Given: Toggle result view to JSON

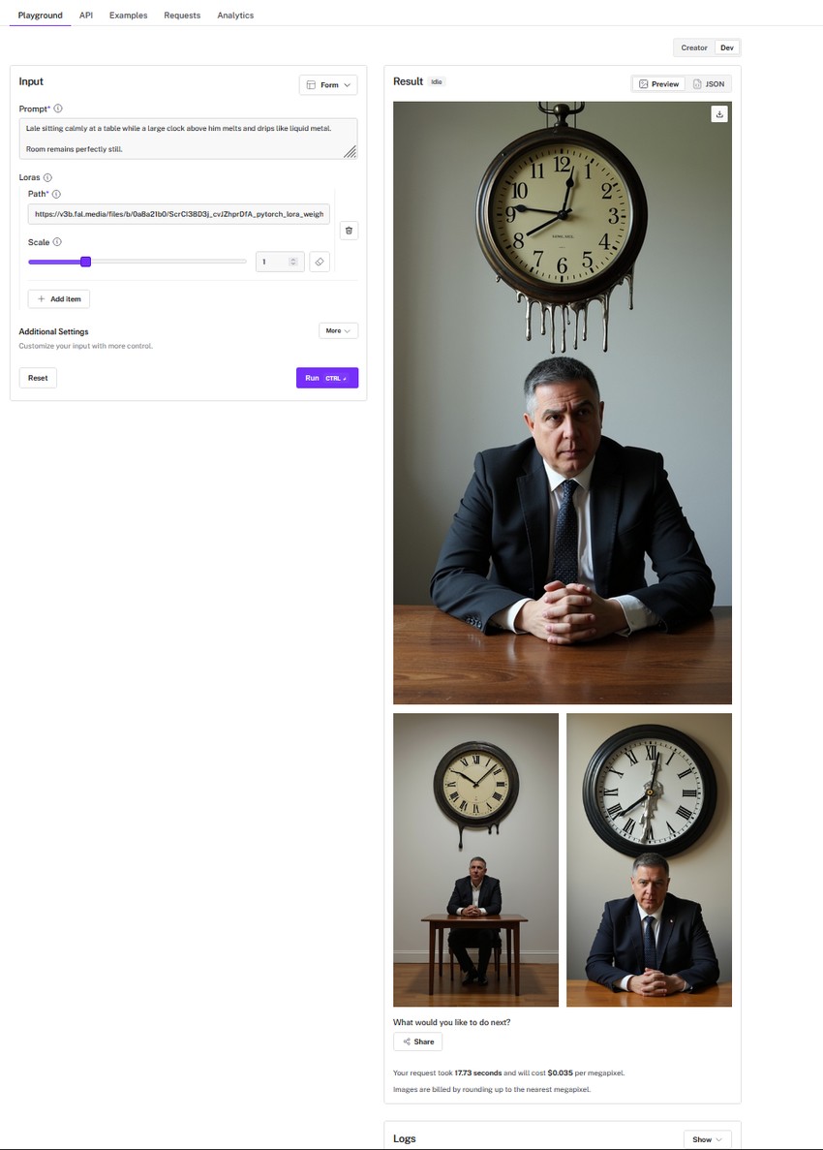Looking at the screenshot, I should point(709,84).
